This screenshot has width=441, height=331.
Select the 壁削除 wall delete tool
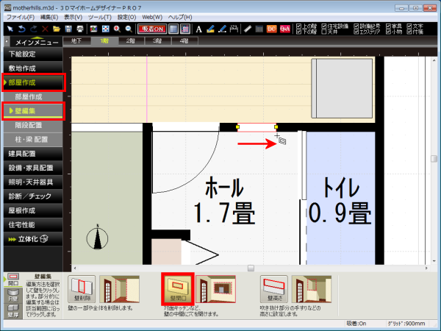pos(81,288)
